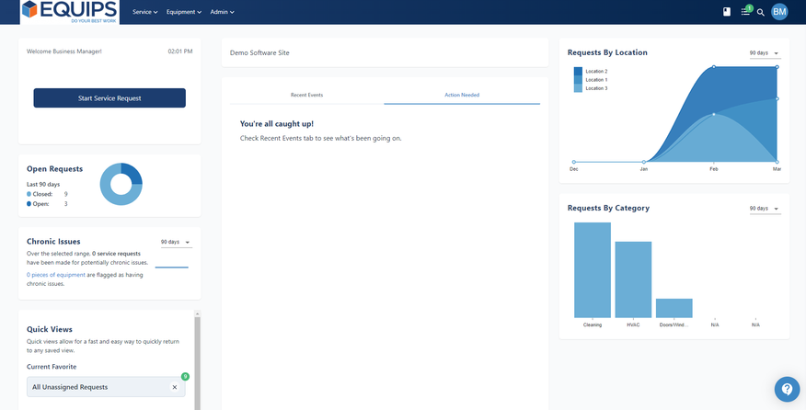Open the 0 pieces of equipment link
The width and height of the screenshot is (806, 410).
56,275
